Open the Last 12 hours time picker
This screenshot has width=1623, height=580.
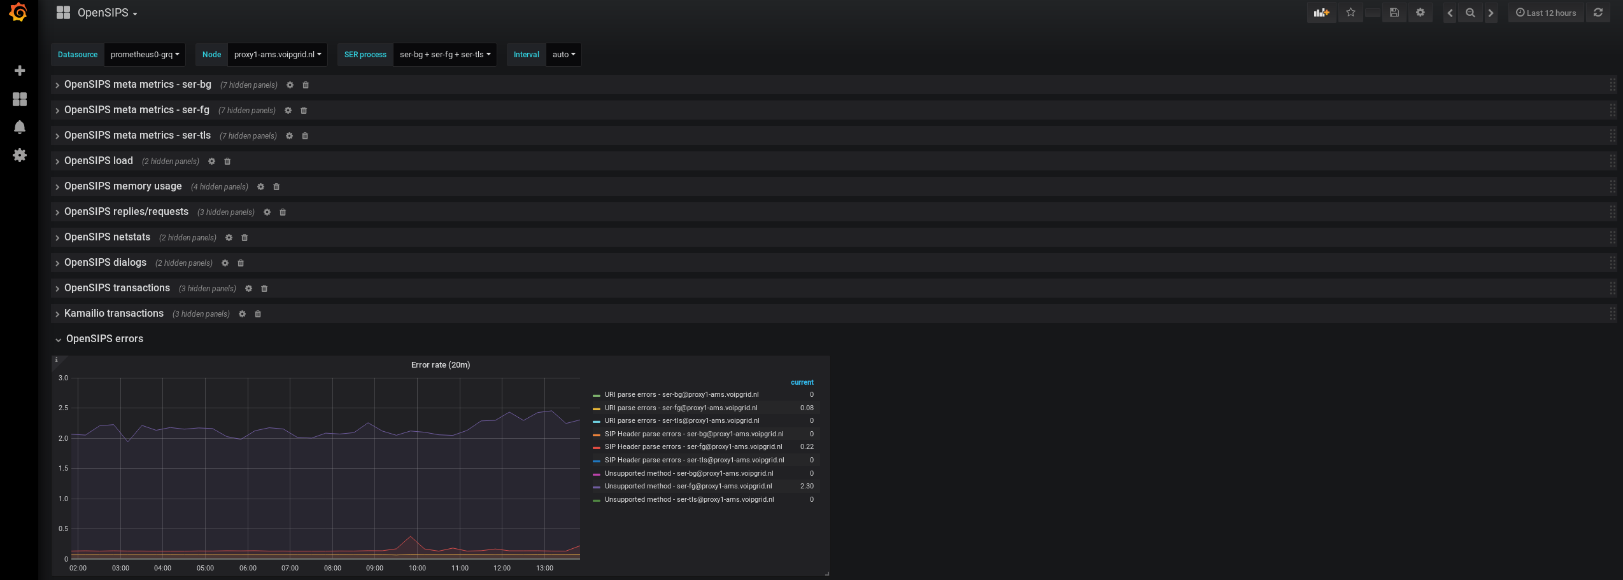pyautogui.click(x=1546, y=13)
